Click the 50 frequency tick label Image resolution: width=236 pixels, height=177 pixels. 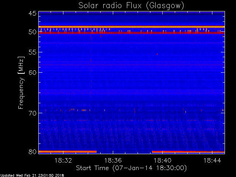coord(32,32)
